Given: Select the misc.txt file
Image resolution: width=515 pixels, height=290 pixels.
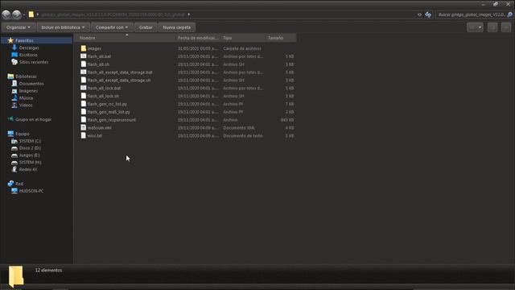Looking at the screenshot, I should tap(95, 135).
